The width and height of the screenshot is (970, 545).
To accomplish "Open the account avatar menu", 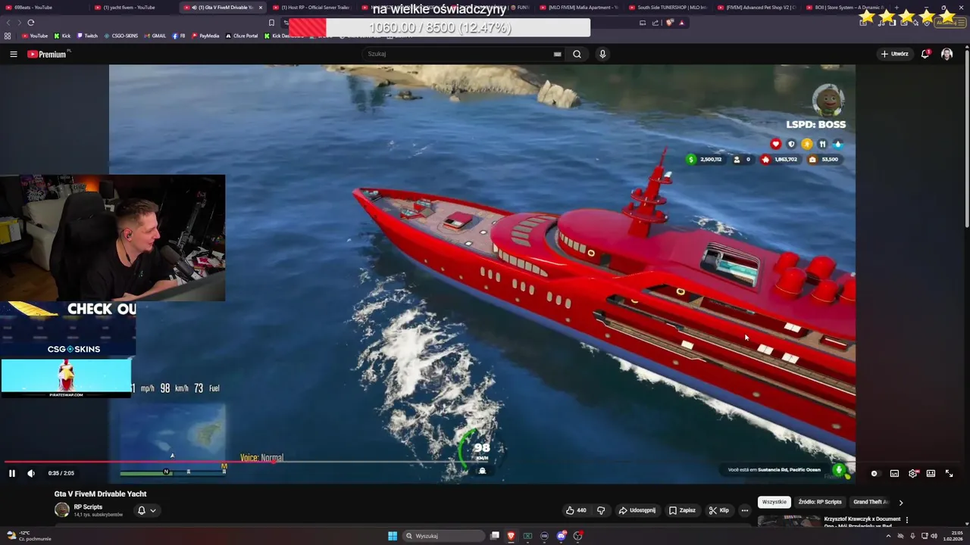I will (947, 54).
